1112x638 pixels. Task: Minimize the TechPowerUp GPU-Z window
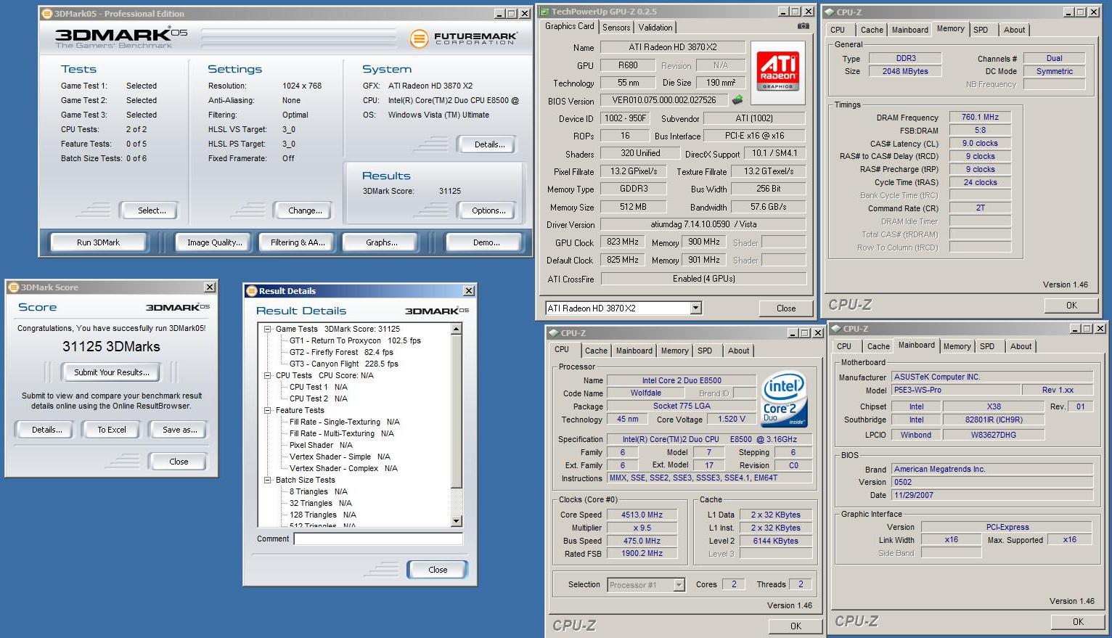coord(782,12)
